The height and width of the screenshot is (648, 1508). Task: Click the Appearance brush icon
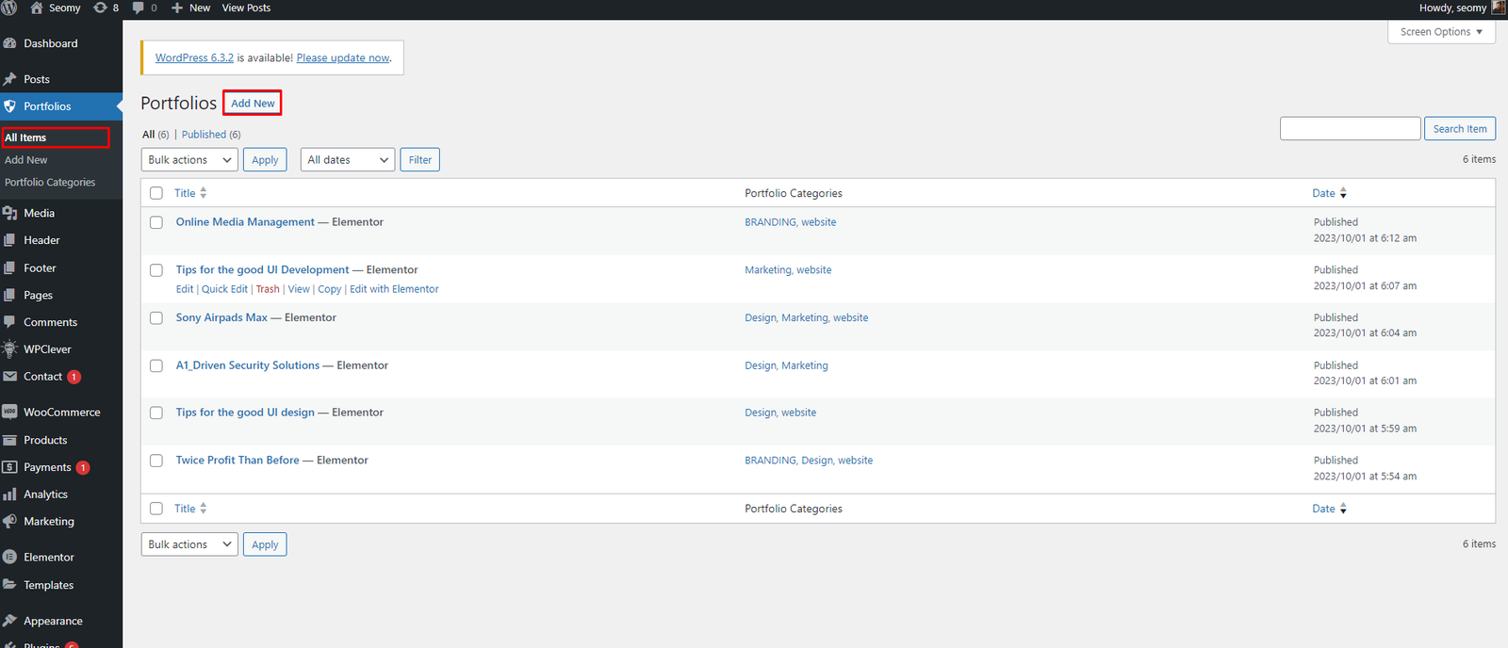(10, 621)
